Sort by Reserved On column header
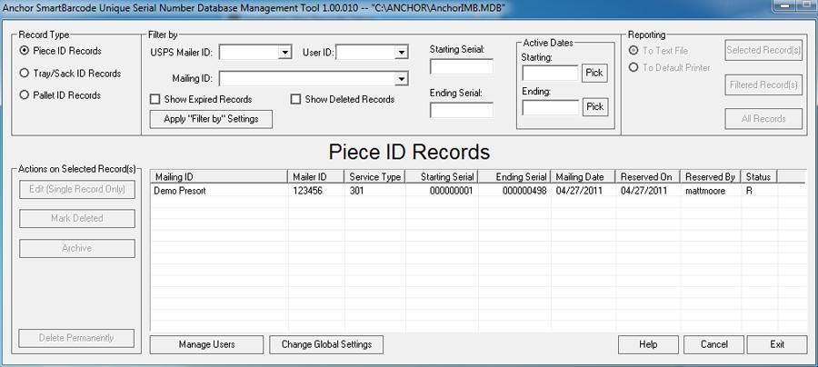This screenshot has width=818, height=367. point(647,177)
